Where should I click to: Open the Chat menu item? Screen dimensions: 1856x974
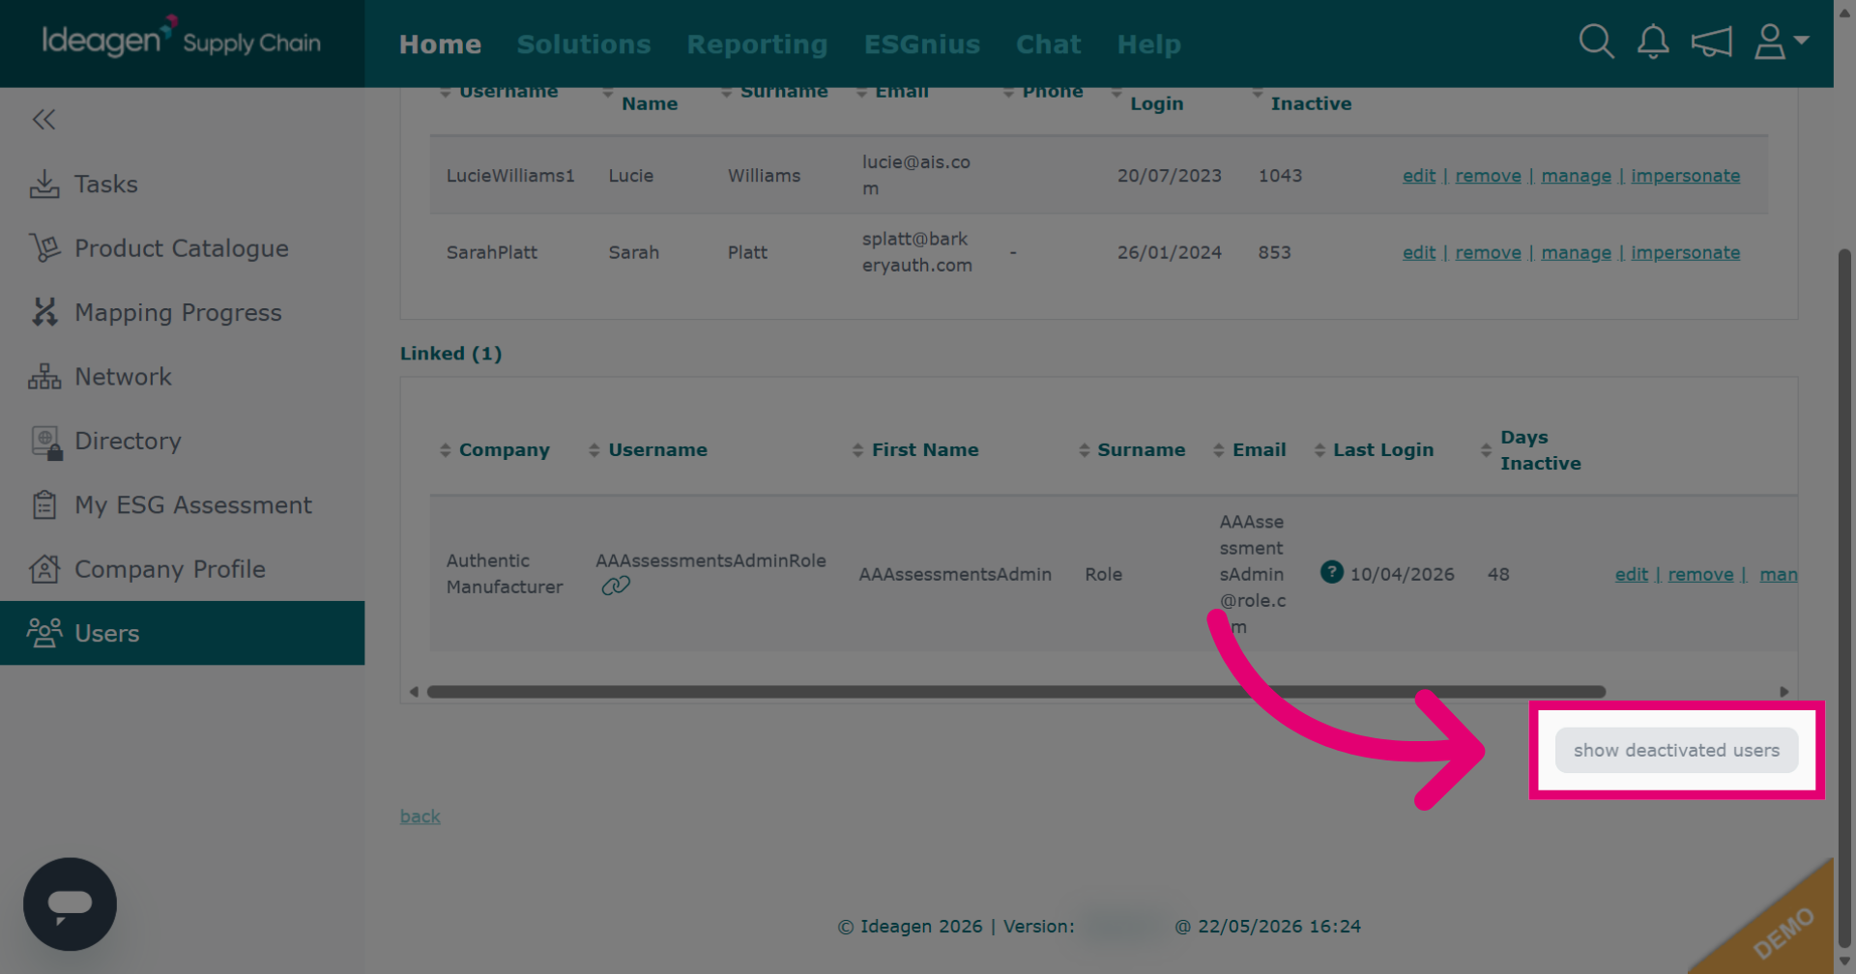coord(1048,44)
